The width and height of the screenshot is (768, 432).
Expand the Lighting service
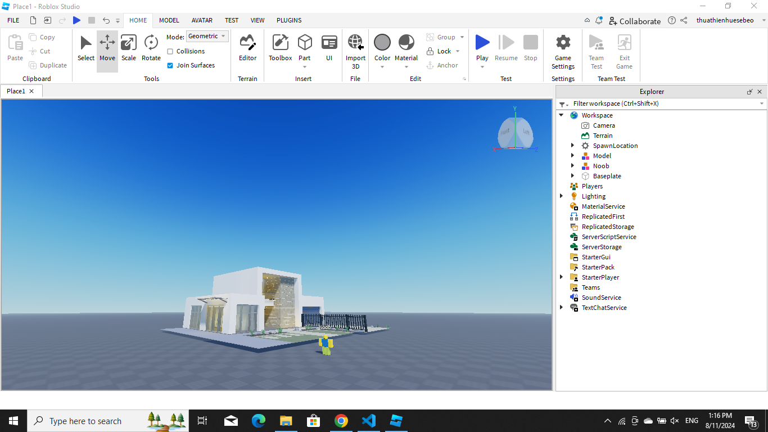point(561,196)
